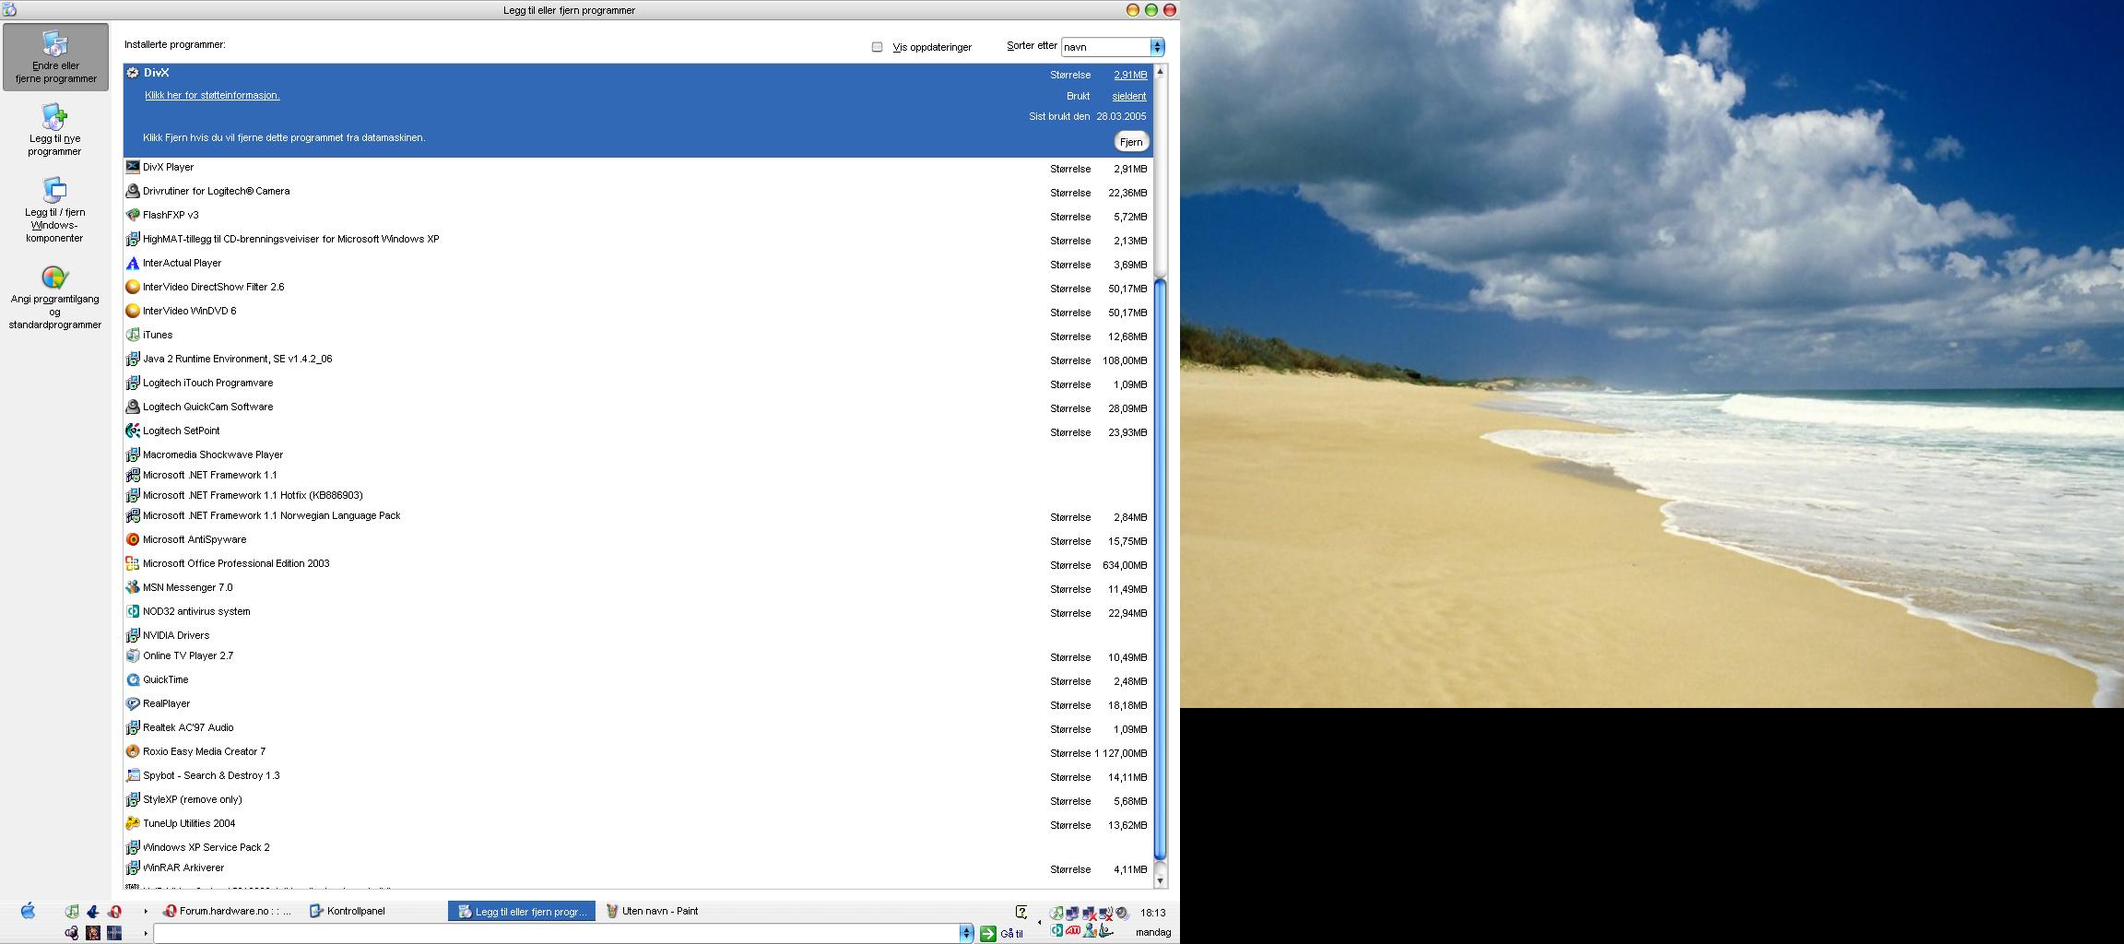The image size is (2124, 944).
Task: Select 'Microsoft .NET Framework 1.1 Hotfix (KB886903)' row
Action: [x=638, y=495]
